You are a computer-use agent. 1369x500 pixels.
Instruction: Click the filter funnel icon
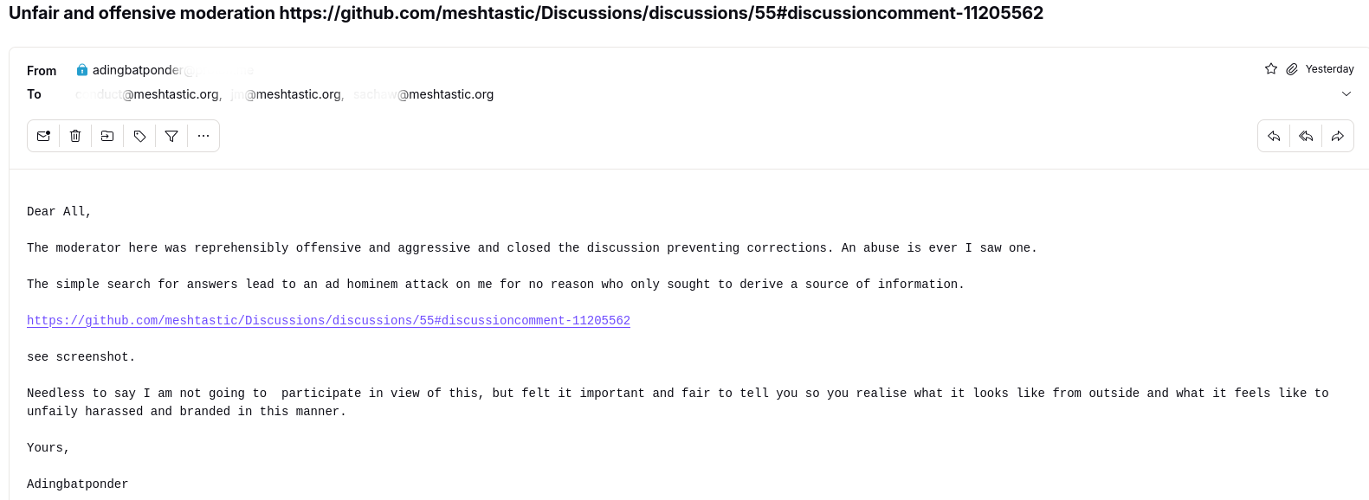pos(171,136)
